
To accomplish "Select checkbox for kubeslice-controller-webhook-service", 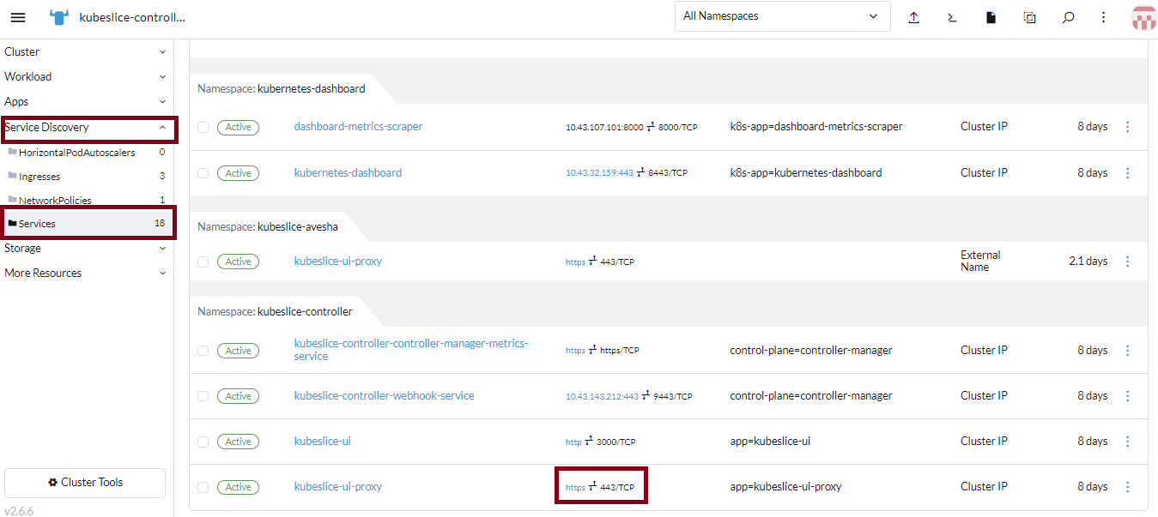I will click(203, 396).
